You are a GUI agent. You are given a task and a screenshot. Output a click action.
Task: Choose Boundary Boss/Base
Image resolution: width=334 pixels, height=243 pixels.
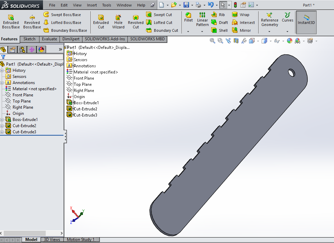[x=65, y=30]
